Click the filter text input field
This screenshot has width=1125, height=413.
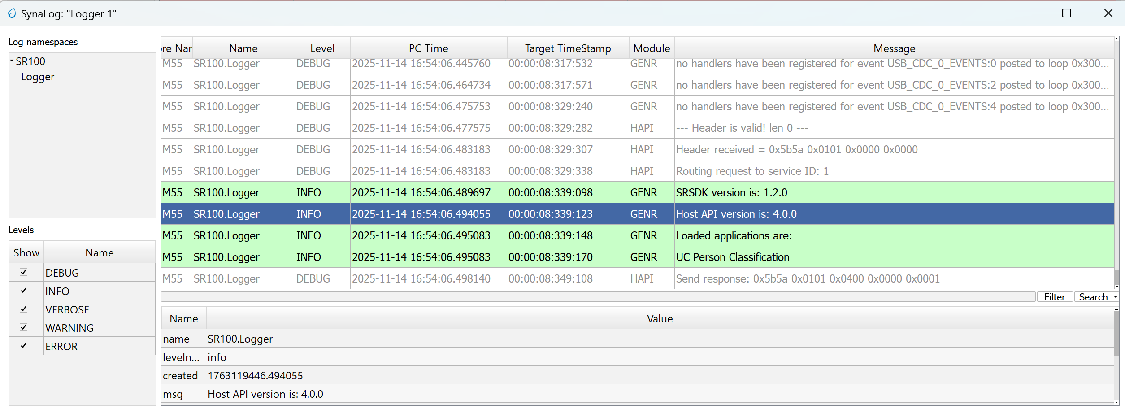[598, 297]
